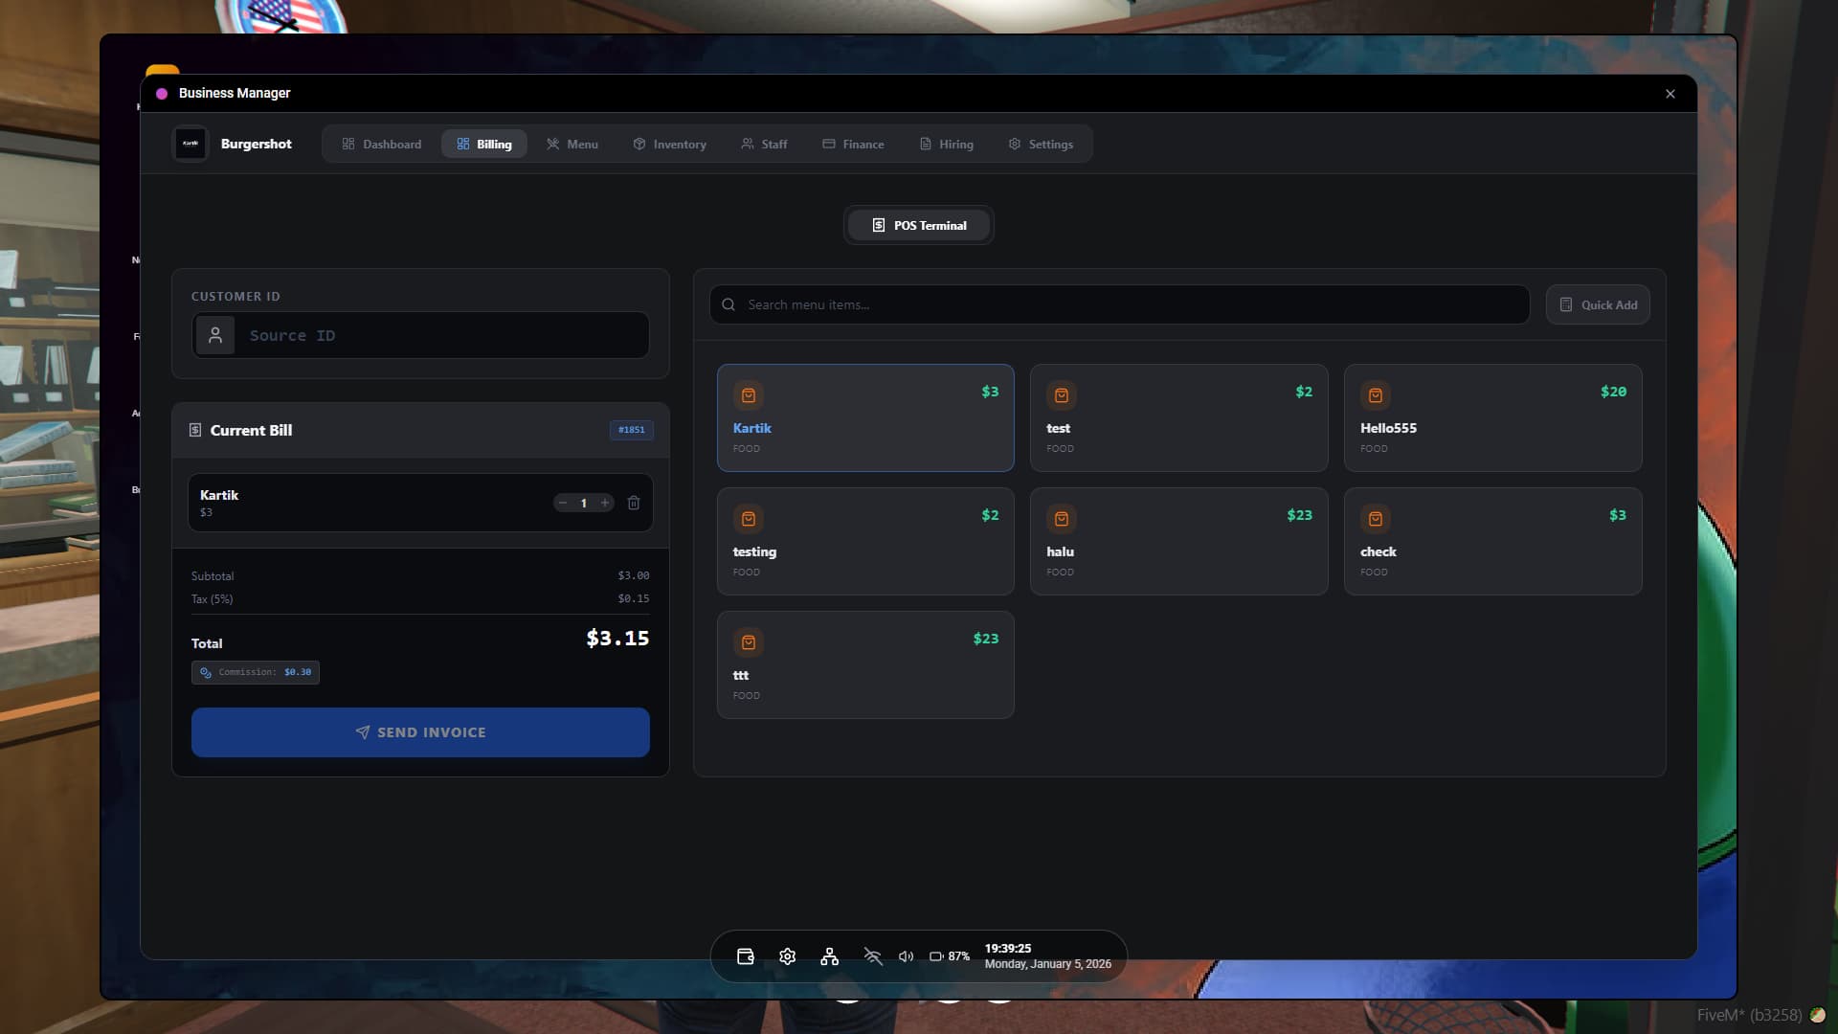The image size is (1838, 1034).
Task: Open the Hiring tab
Action: pyautogui.click(x=947, y=144)
